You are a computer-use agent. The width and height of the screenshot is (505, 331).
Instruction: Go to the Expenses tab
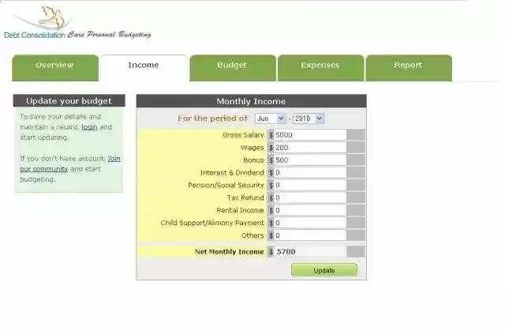point(321,68)
